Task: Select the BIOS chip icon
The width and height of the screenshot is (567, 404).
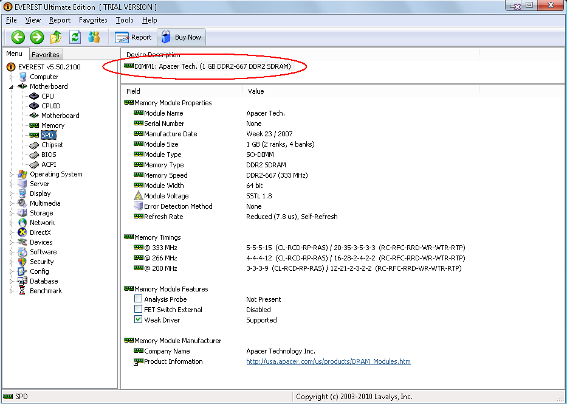Action: 34,155
